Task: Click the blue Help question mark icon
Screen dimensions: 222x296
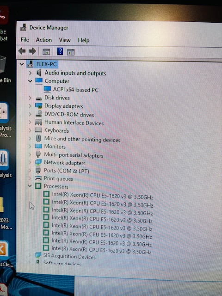Action: click(x=60, y=51)
